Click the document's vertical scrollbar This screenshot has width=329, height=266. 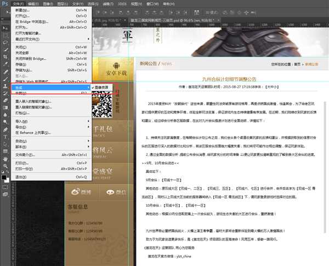click(x=326, y=167)
